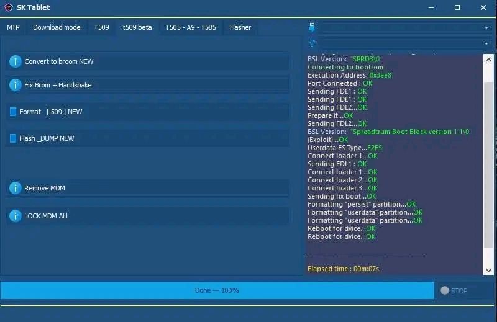Click the device icon beside first dropdown
This screenshot has width=497, height=322.
click(312, 27)
